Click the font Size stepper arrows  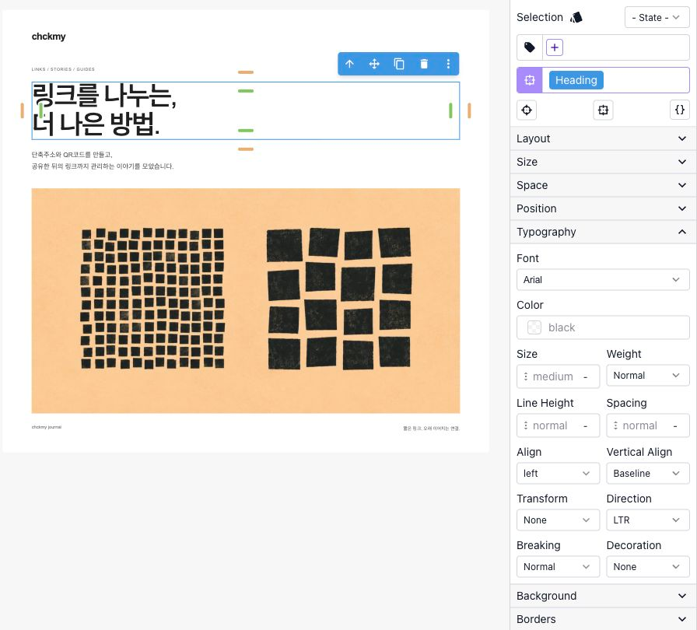[526, 376]
